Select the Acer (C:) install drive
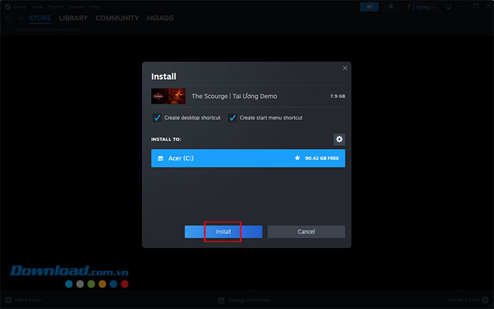494x309 pixels. pyautogui.click(x=247, y=158)
